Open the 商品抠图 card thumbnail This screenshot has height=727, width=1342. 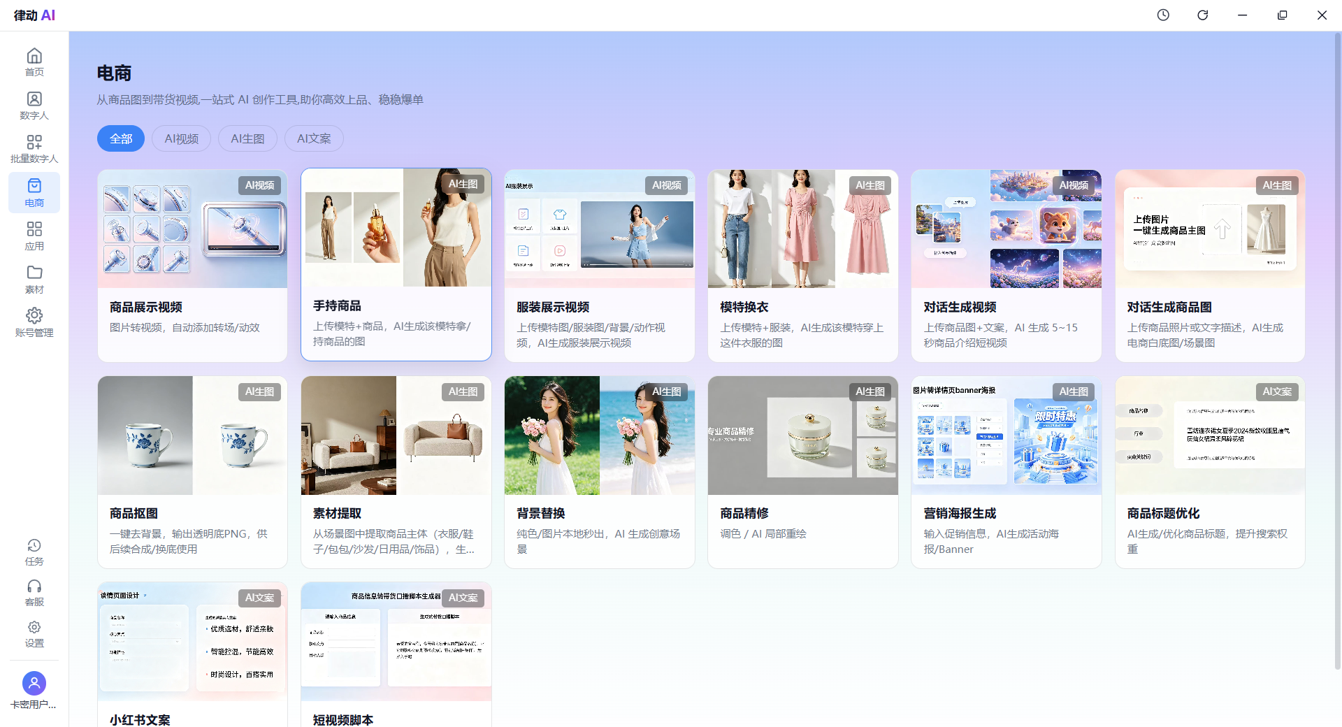tap(192, 436)
